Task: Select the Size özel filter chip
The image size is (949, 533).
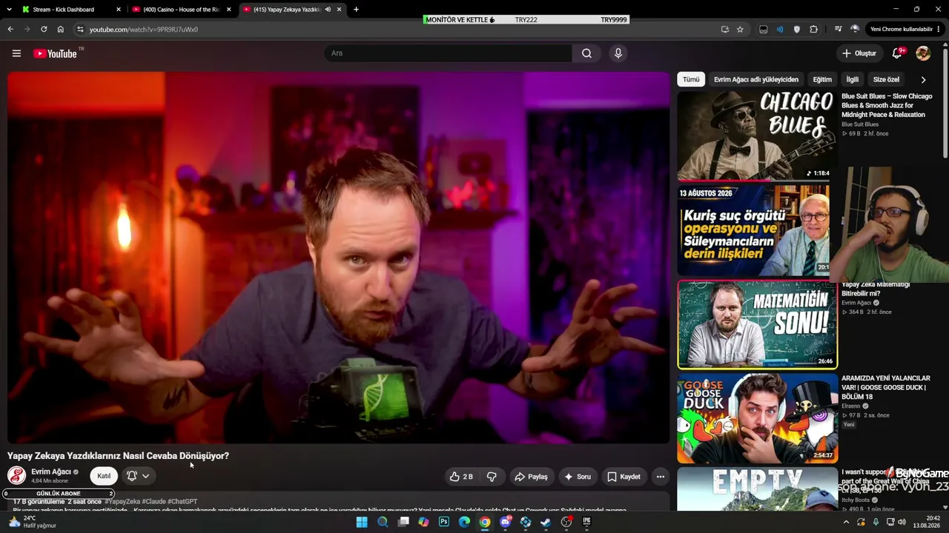Action: (x=886, y=79)
